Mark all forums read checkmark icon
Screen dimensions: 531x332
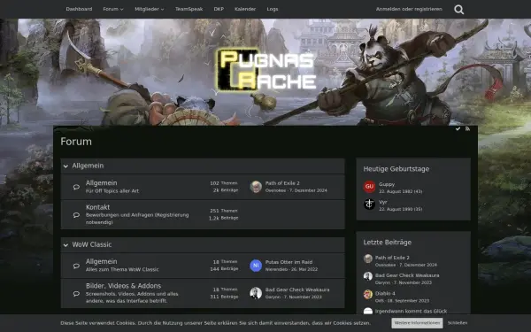pyautogui.click(x=458, y=128)
